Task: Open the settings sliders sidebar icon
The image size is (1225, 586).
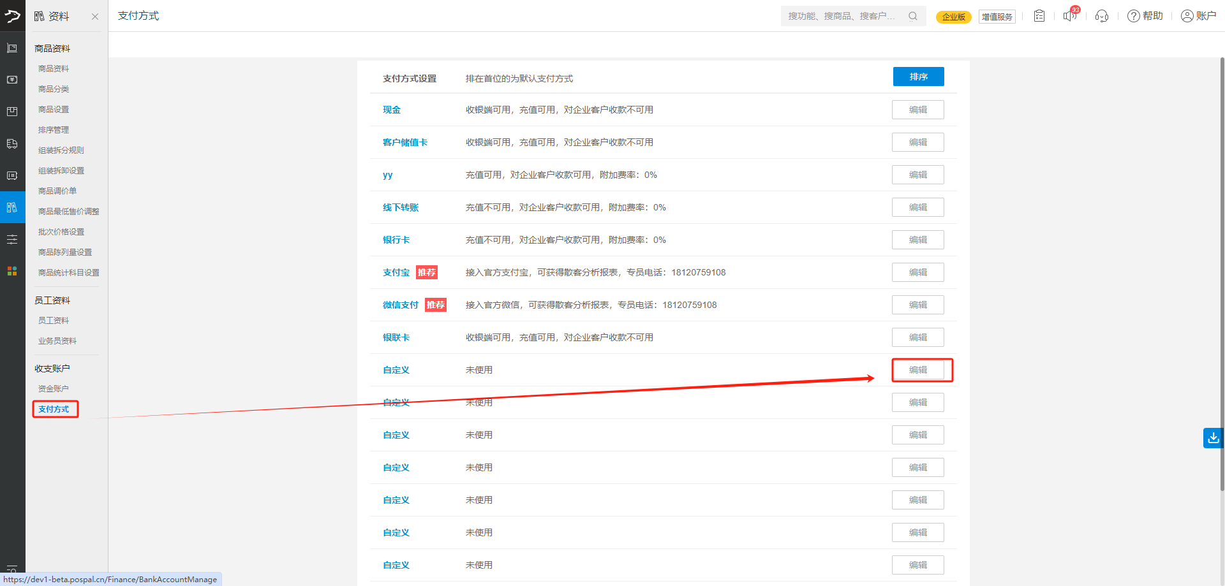Action: point(12,239)
